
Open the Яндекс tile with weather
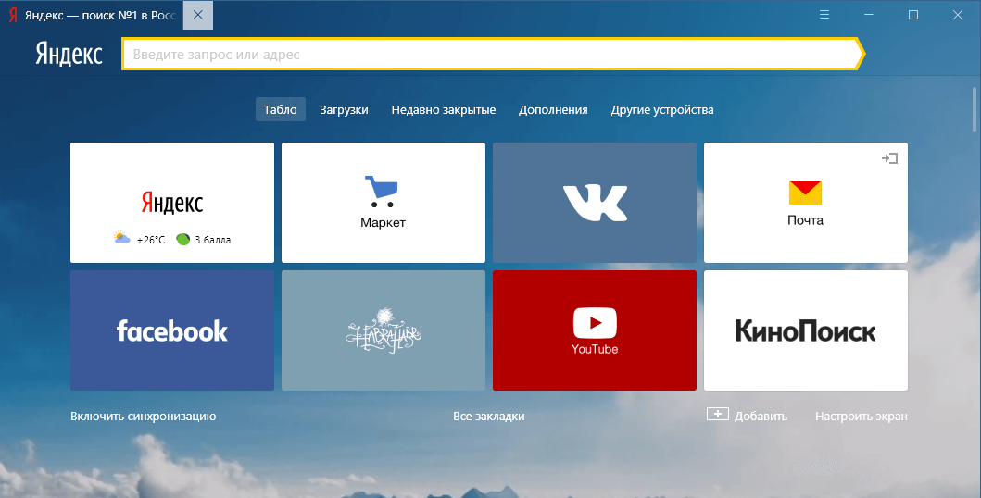172,203
